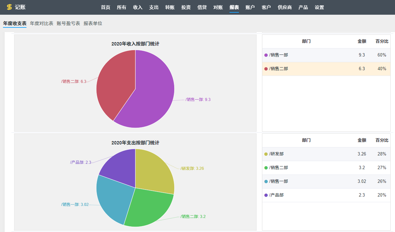Viewport: 395px width, 232px height.
Task: Select /销售二部 row in income table
Action: [x=326, y=69]
